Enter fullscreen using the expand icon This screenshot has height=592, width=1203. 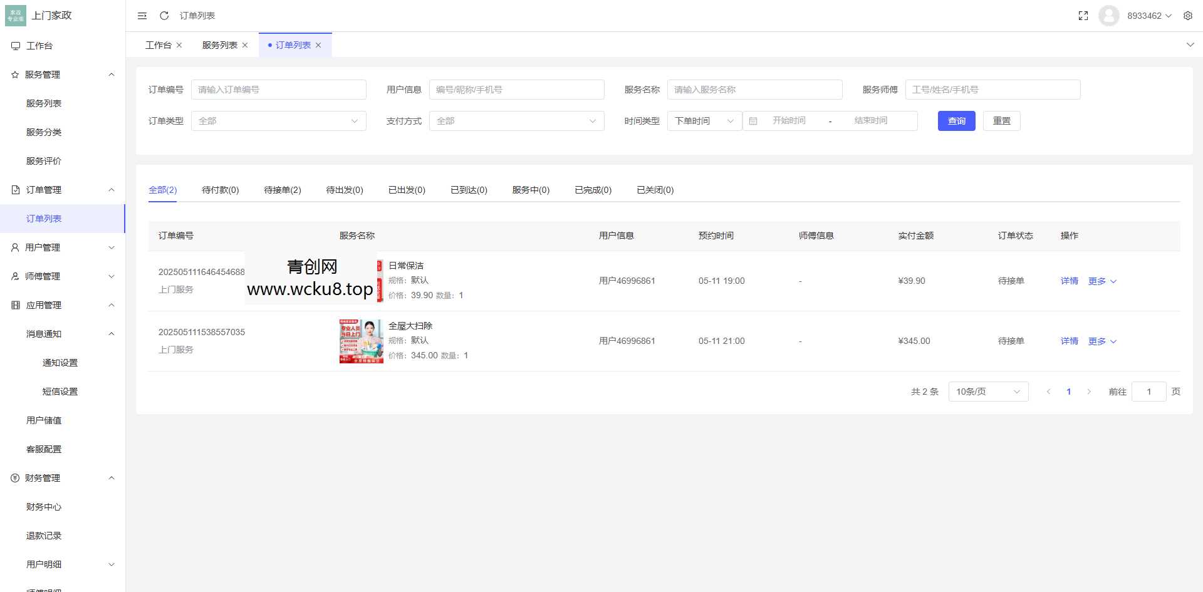click(x=1083, y=16)
